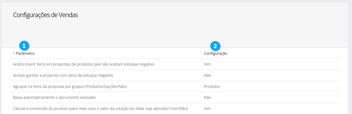Click the Não value for 'Aceitar ganhar a proposta'
Viewport: 352px width, 114px height.
[207, 75]
